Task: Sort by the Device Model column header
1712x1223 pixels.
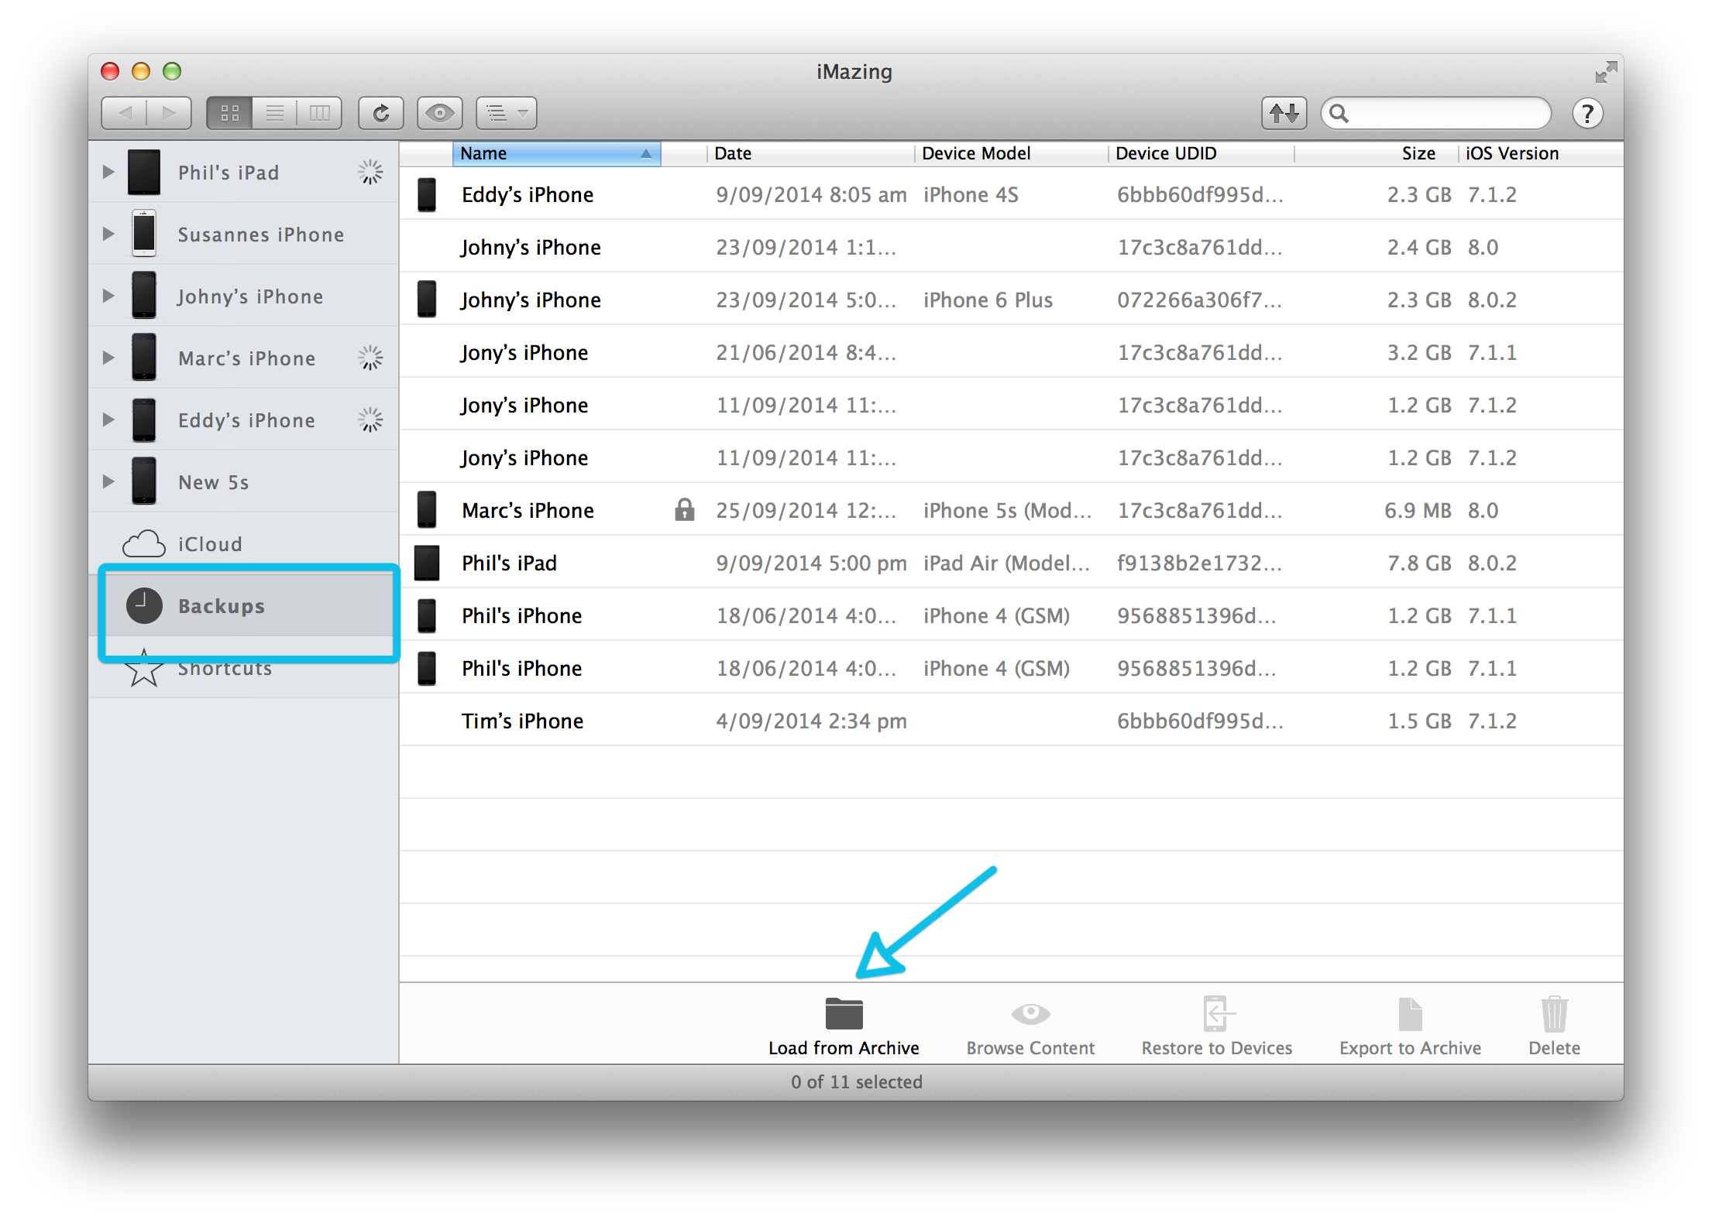Action: tap(1012, 153)
